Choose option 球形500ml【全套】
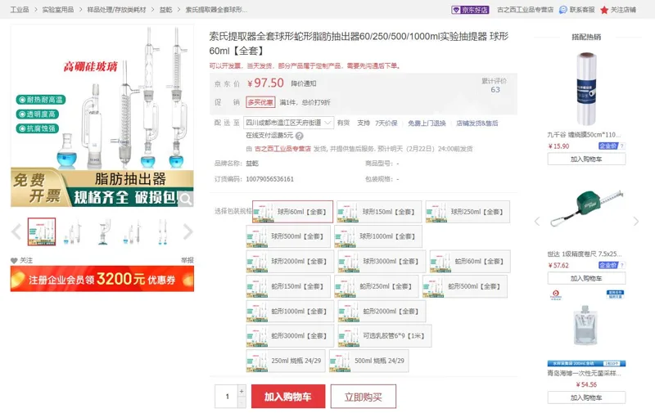 [288, 236]
